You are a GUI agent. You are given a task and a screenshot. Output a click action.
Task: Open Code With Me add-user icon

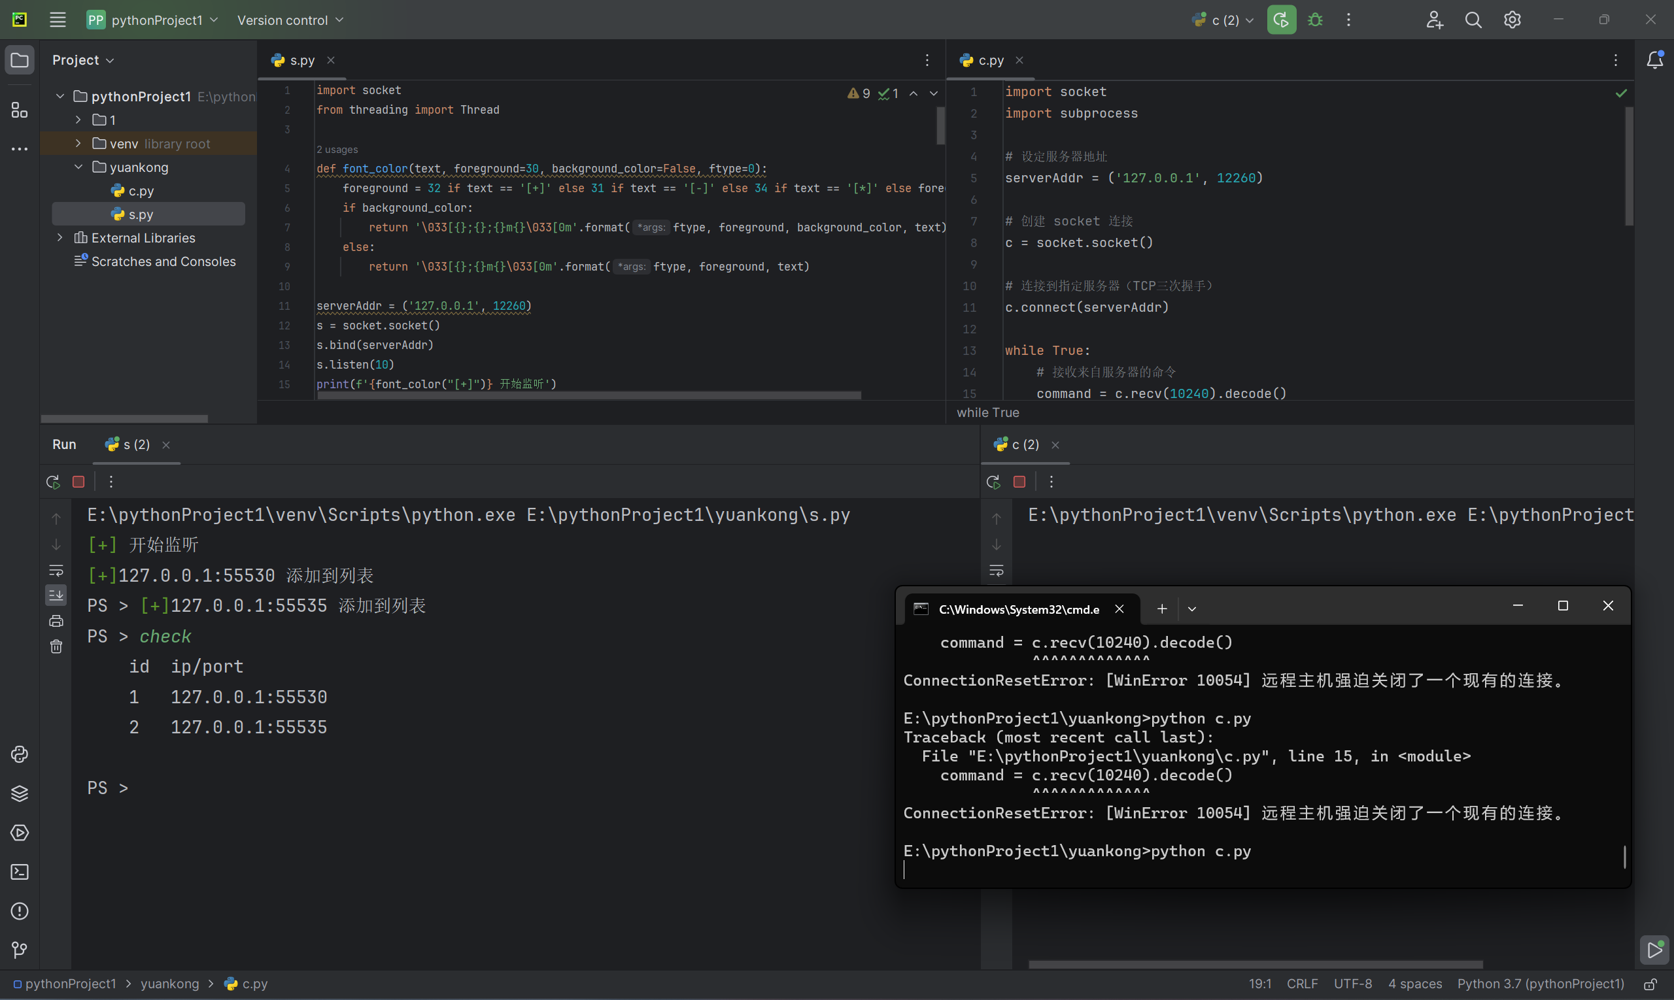(x=1434, y=20)
